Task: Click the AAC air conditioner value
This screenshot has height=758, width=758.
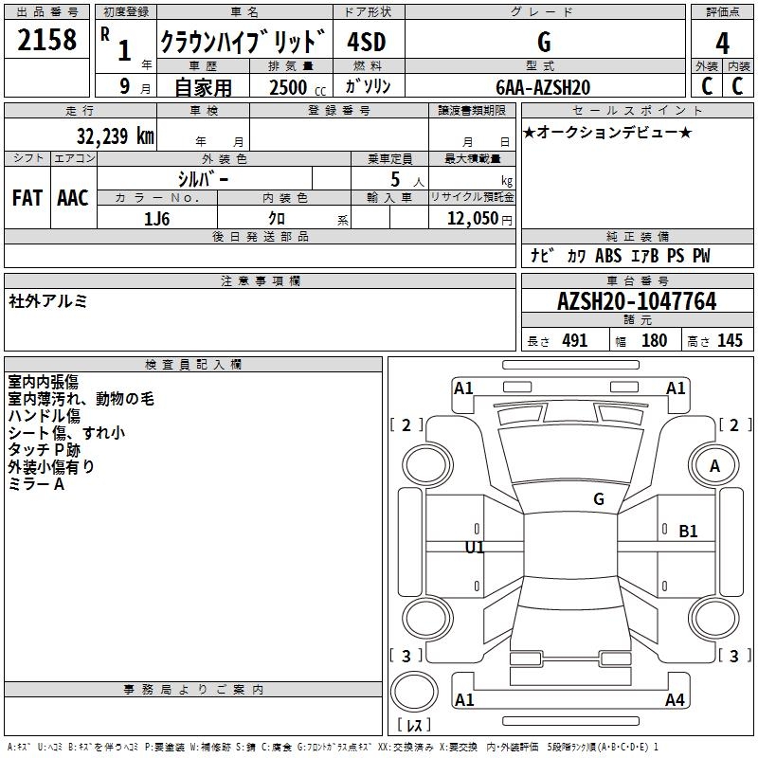Action: point(73,198)
